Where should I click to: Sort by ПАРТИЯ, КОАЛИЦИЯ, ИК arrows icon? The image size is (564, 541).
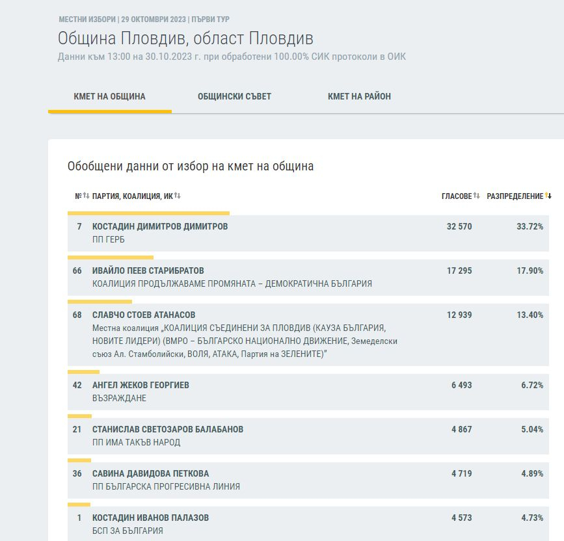pos(178,196)
